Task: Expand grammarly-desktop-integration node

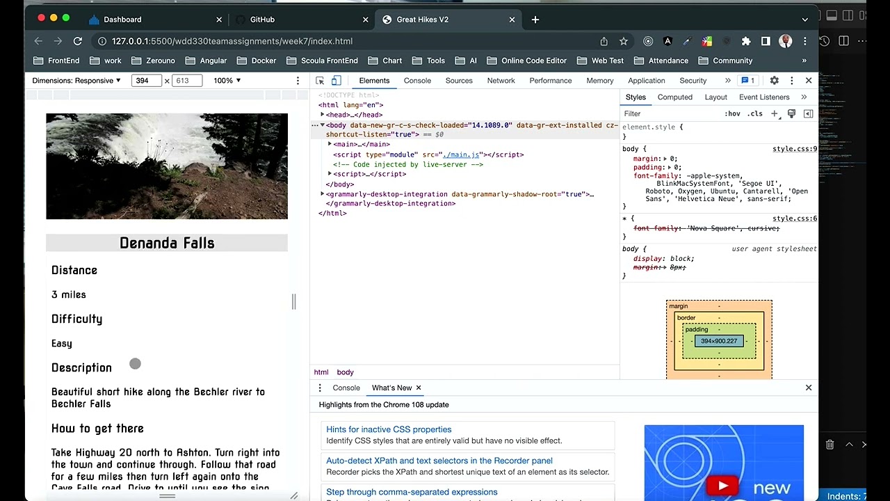Action: click(323, 194)
